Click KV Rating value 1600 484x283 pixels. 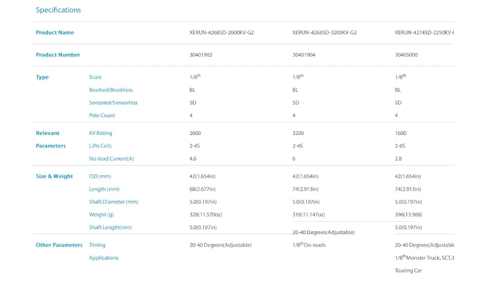(x=401, y=133)
